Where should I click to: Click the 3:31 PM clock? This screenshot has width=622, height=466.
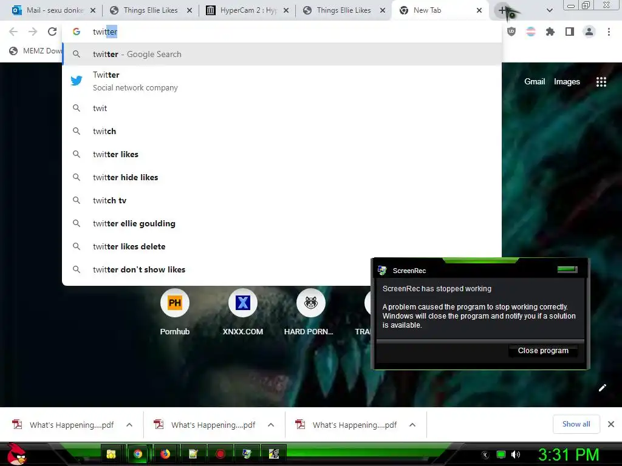click(569, 454)
